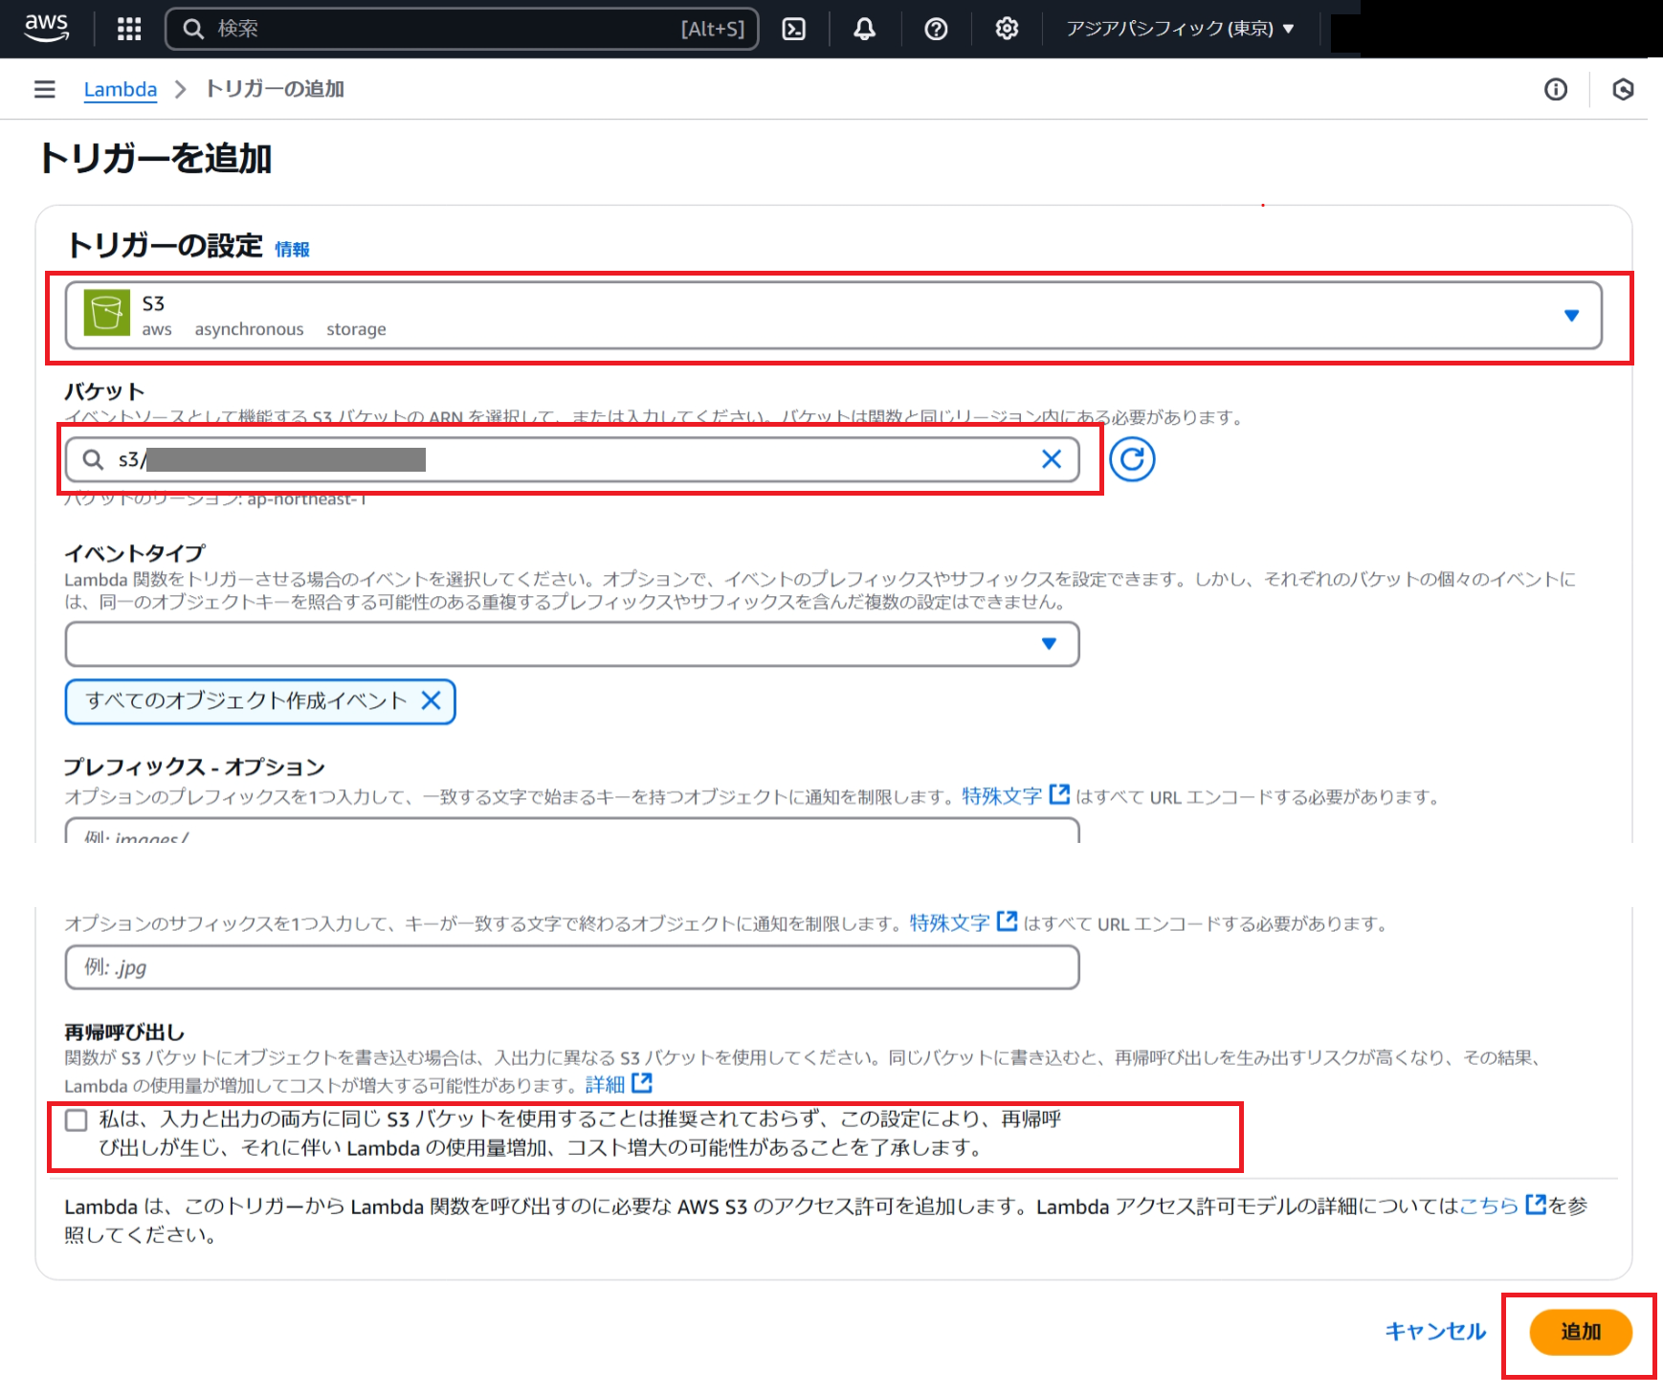Viewport: 1663px width, 1395px height.
Task: Go to Lambda breadcrumb link
Action: pos(121,89)
